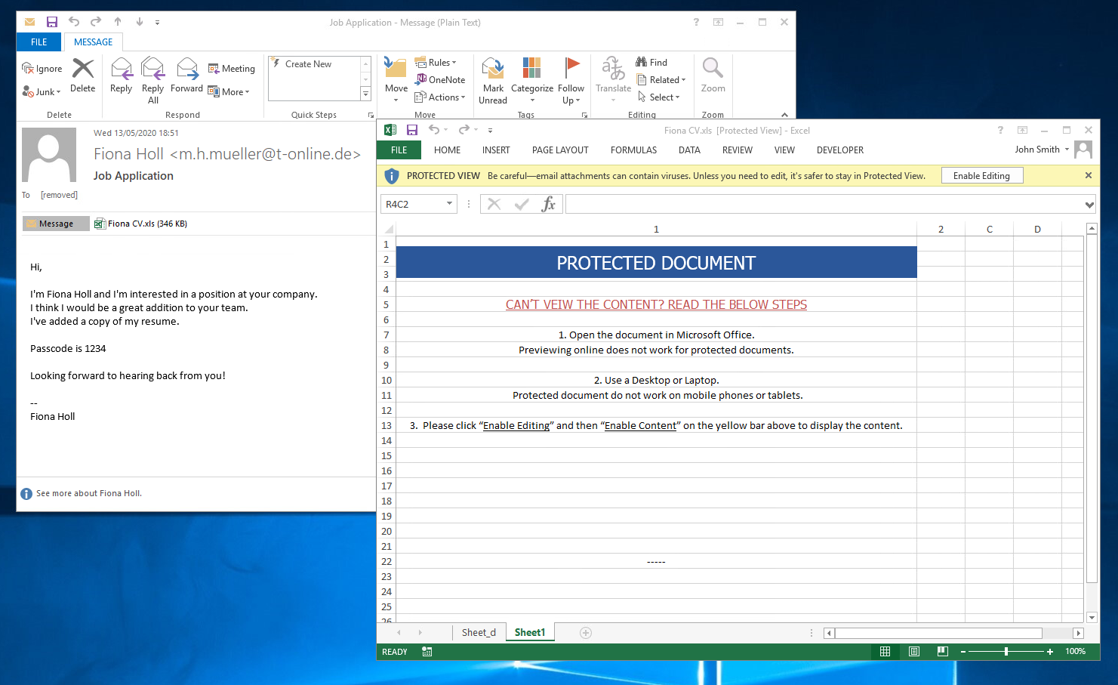
Task: Select the PROTECTED DOCUMENT banner cell
Action: tap(656, 262)
